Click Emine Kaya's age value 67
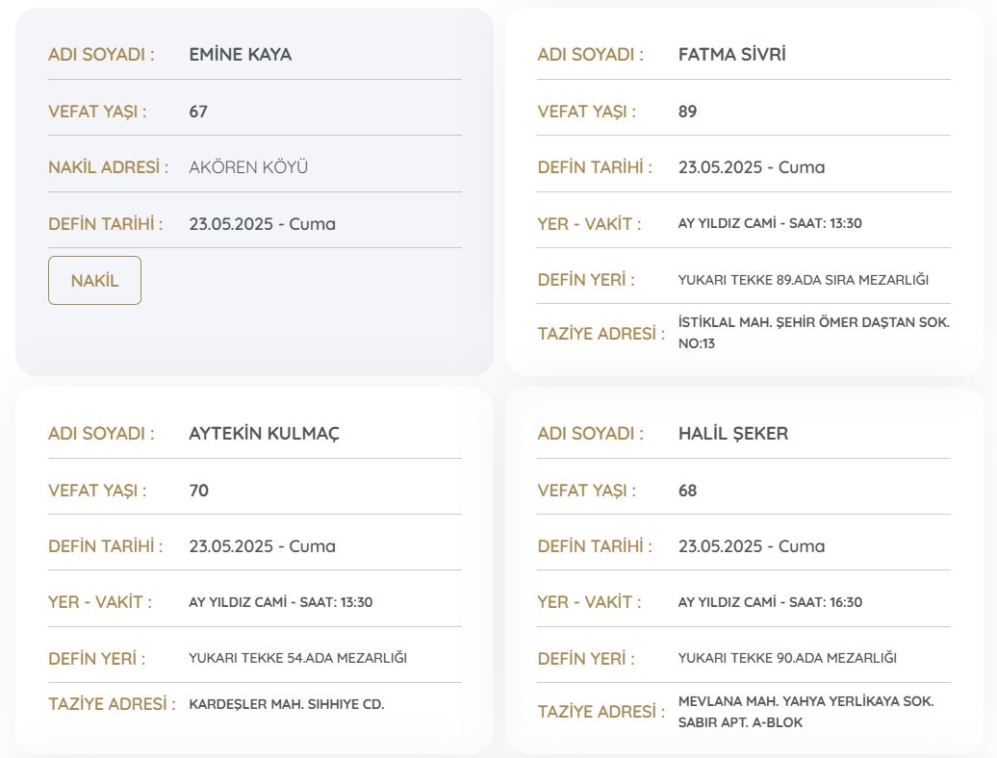The width and height of the screenshot is (997, 758). [198, 112]
